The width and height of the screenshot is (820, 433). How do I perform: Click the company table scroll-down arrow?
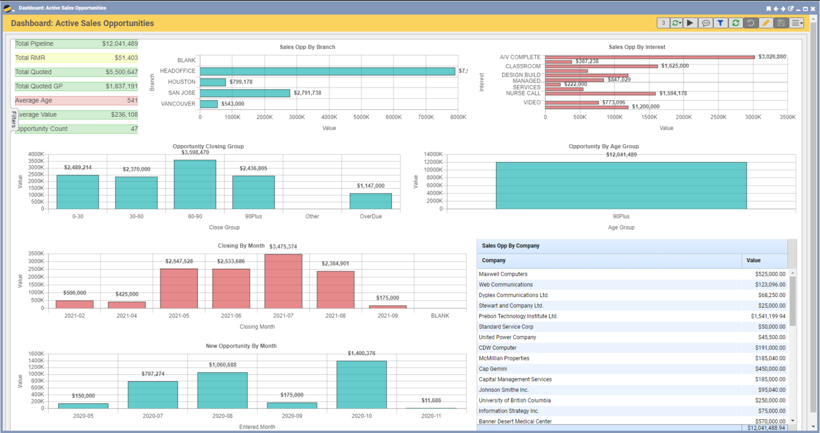coord(792,421)
